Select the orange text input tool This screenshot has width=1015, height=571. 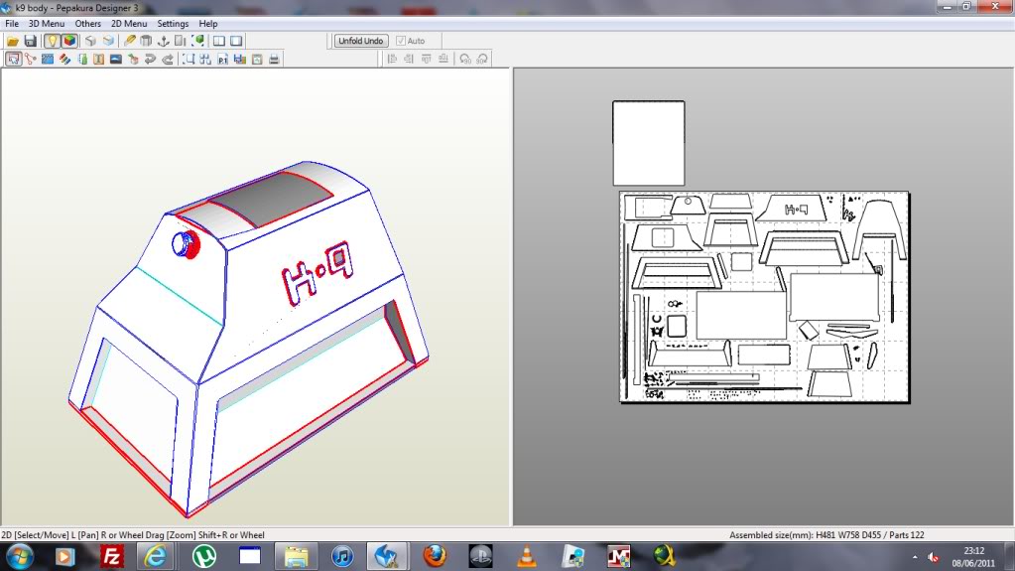pyautogui.click(x=98, y=59)
